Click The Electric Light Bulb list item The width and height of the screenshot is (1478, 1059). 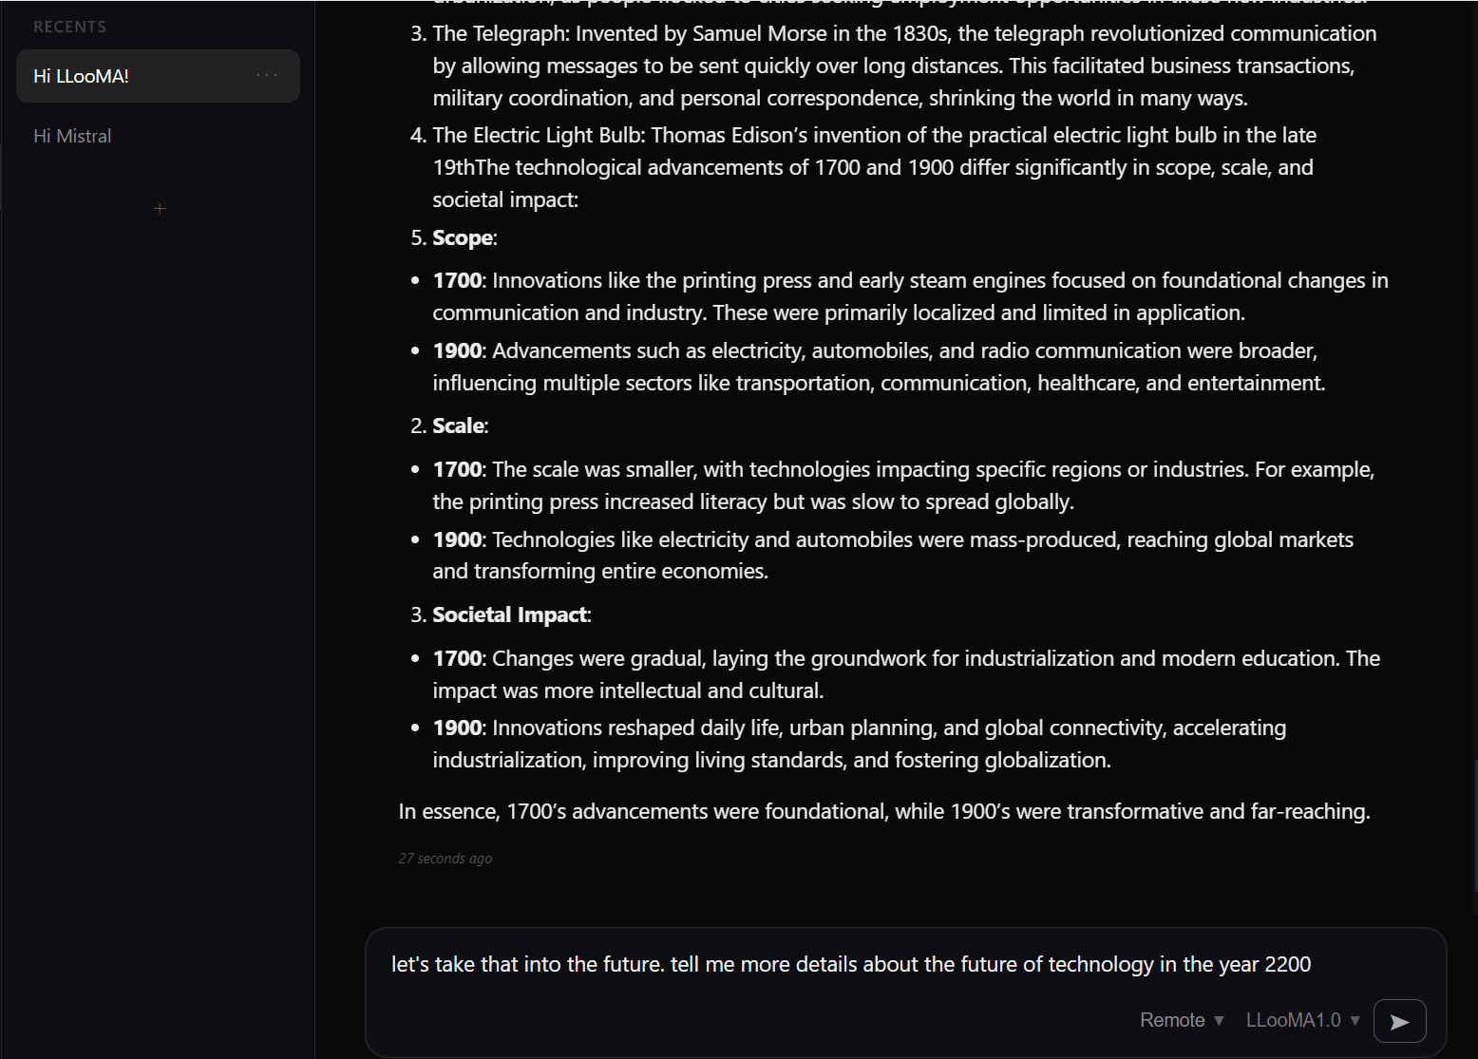874,135
